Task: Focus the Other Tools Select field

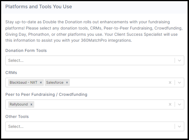Action: (85, 126)
